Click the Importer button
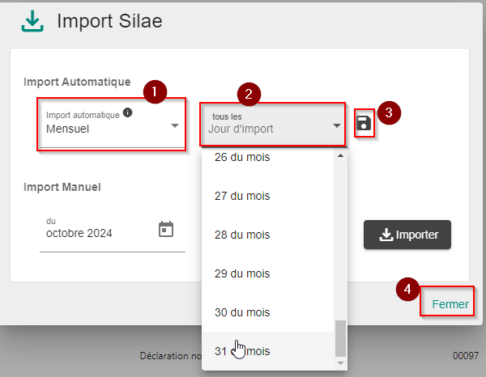Image resolution: width=486 pixels, height=377 pixels. [407, 235]
